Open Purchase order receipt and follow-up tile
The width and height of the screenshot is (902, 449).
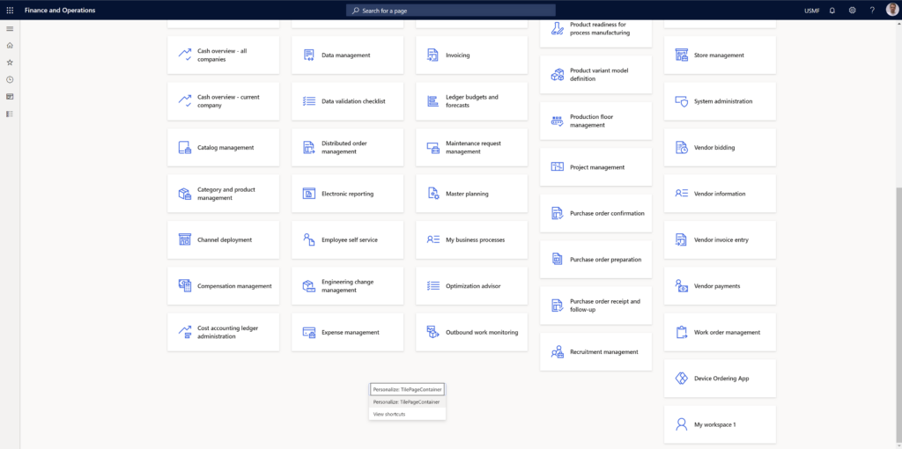point(596,305)
